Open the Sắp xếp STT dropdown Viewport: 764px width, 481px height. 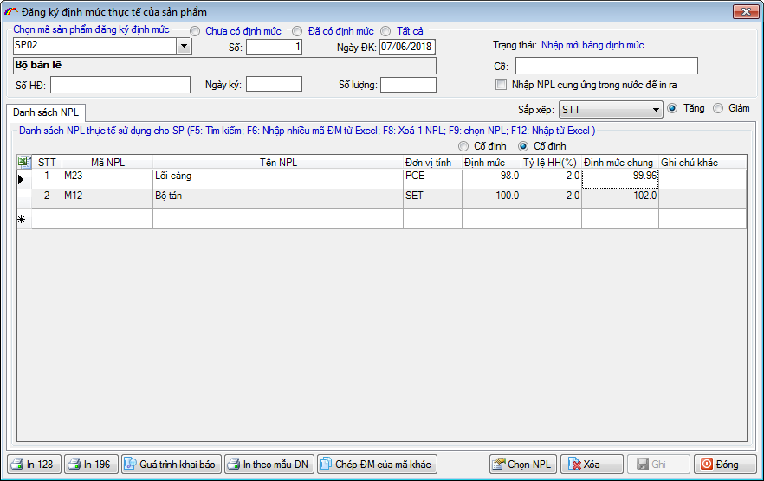coord(656,110)
